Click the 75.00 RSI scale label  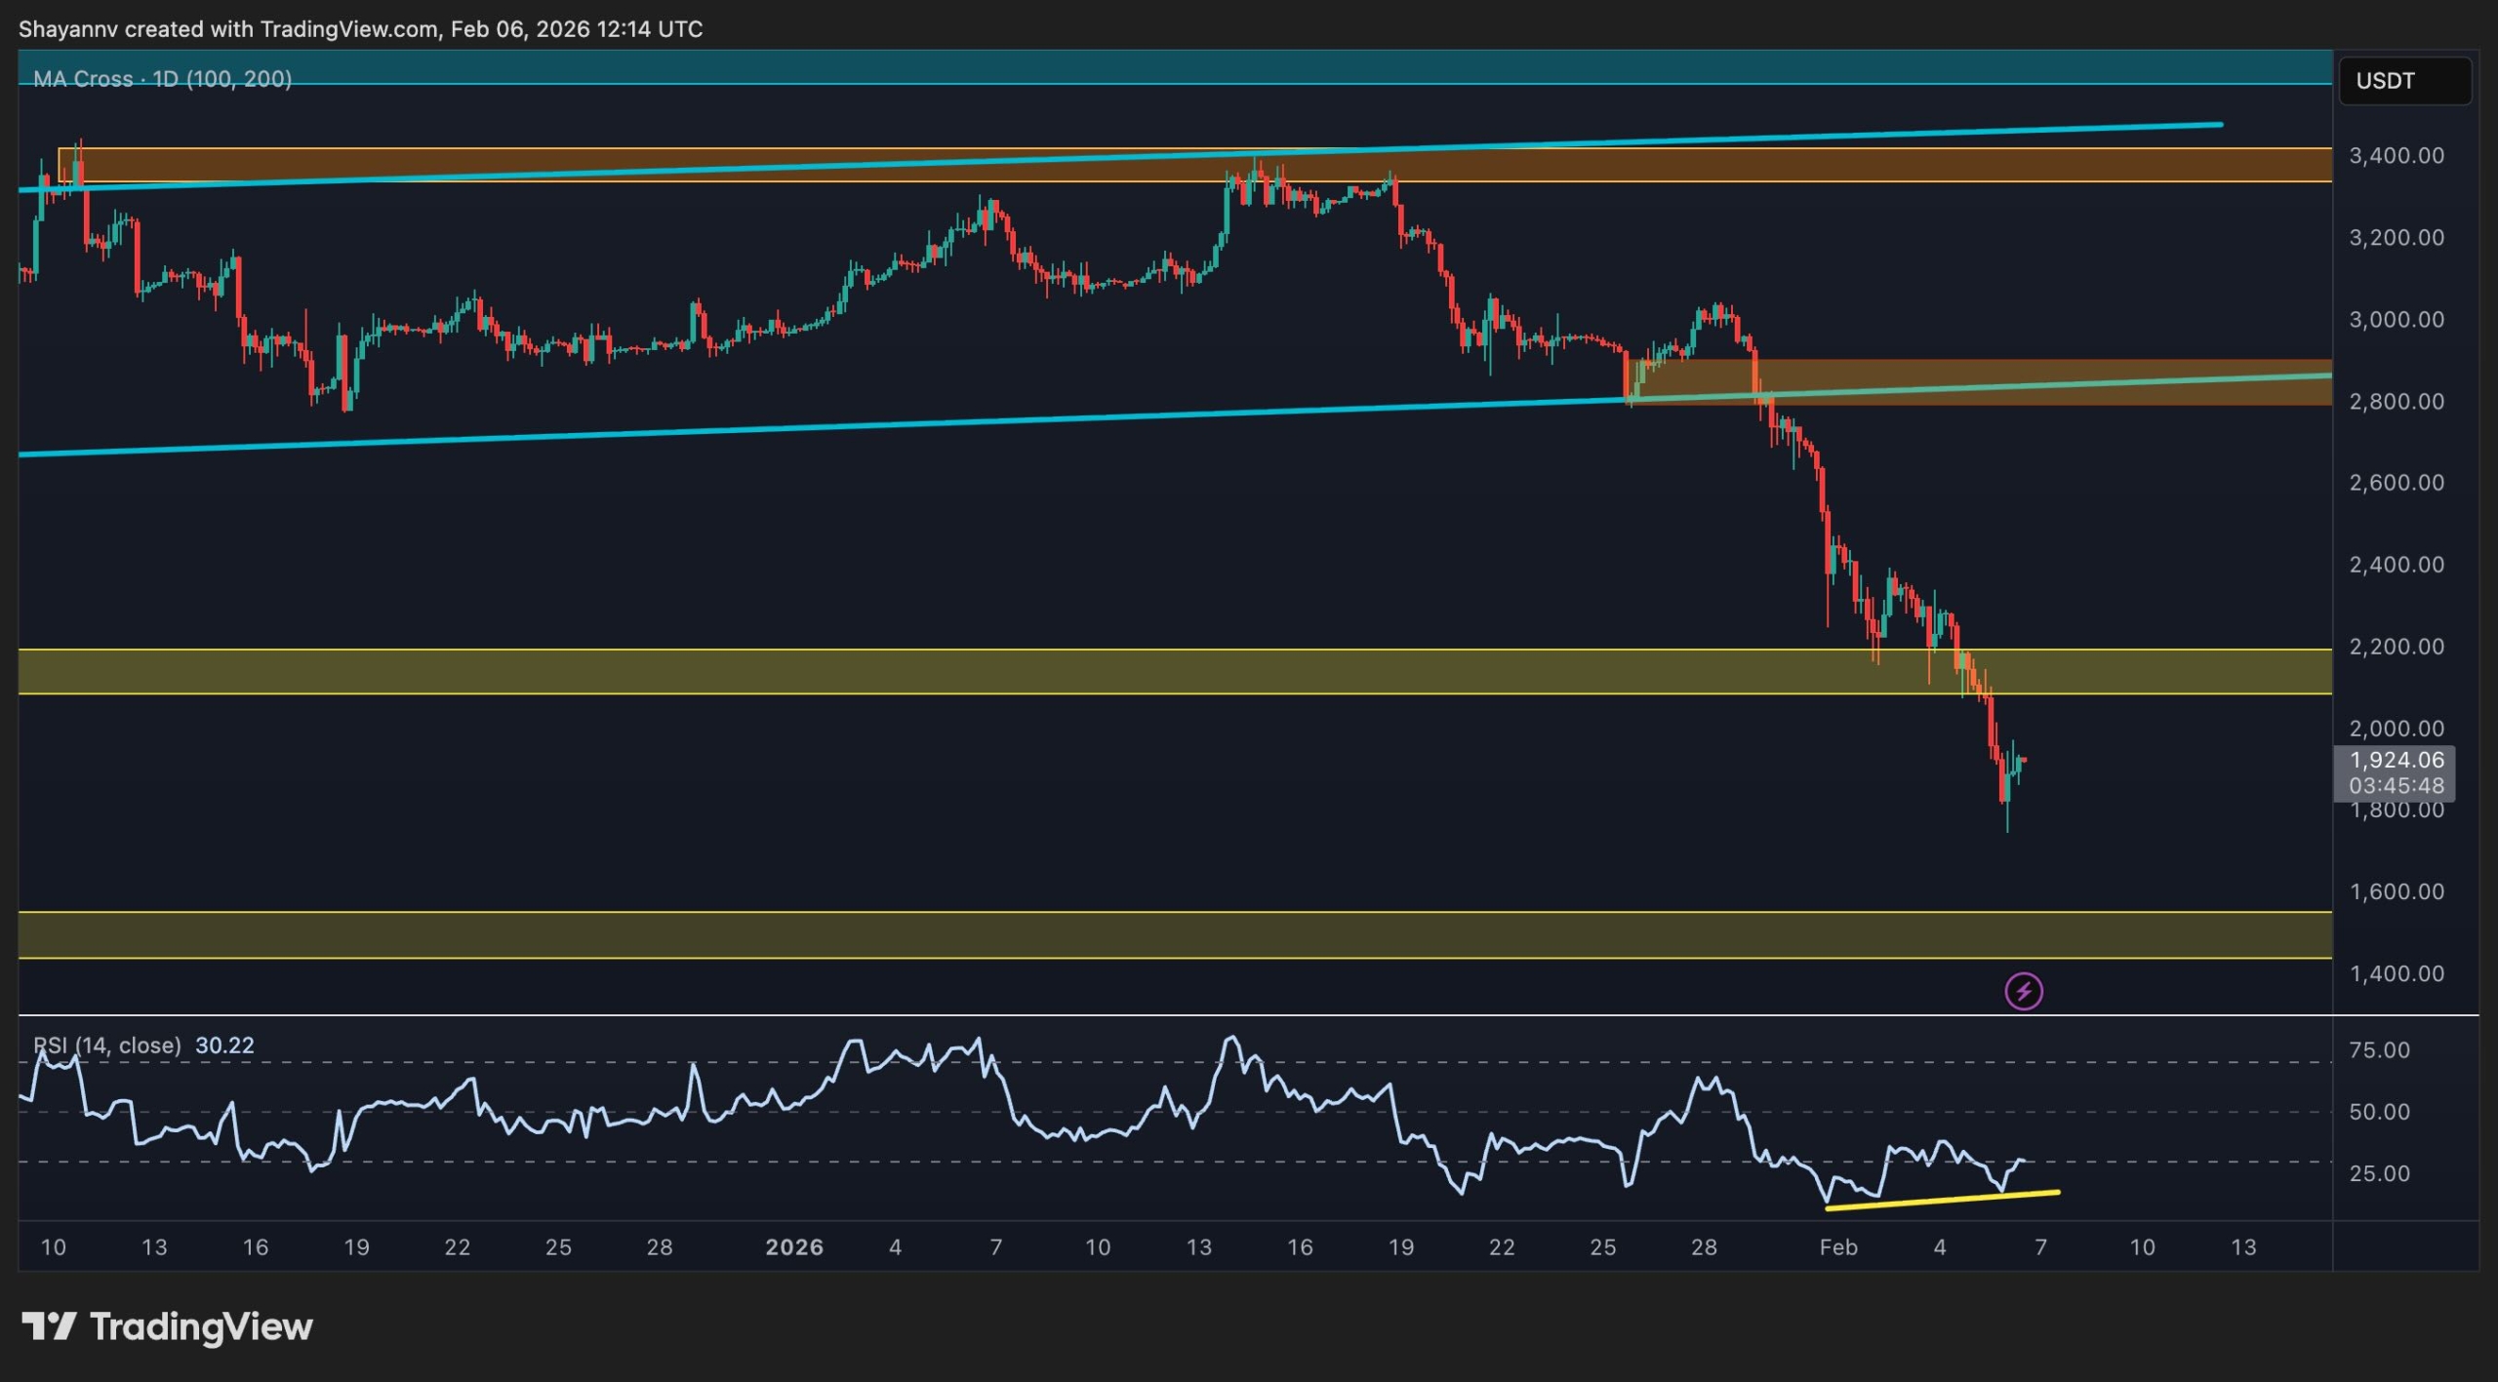[2379, 1050]
